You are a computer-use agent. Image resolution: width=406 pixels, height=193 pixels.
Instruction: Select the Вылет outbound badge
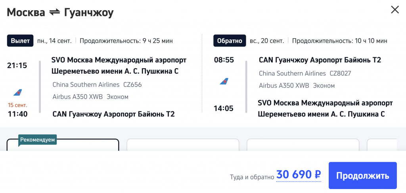pyautogui.click(x=20, y=41)
